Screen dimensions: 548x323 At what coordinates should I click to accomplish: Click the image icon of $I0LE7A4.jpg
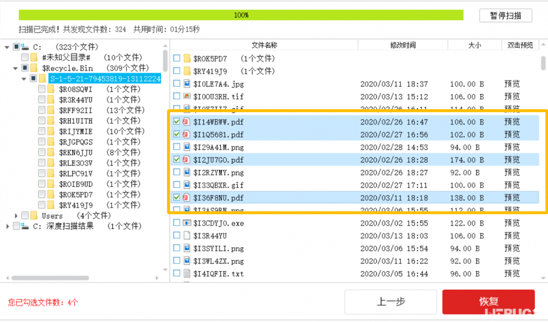pyautogui.click(x=187, y=84)
